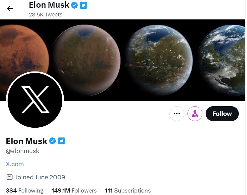Click the Twitter affiliate badge in top header
The width and height of the screenshot is (247, 195).
click(83, 5)
